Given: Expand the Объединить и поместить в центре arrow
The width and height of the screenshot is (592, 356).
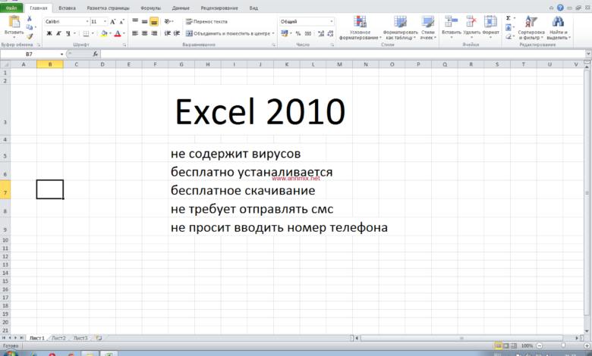Looking at the screenshot, I should click(x=273, y=33).
